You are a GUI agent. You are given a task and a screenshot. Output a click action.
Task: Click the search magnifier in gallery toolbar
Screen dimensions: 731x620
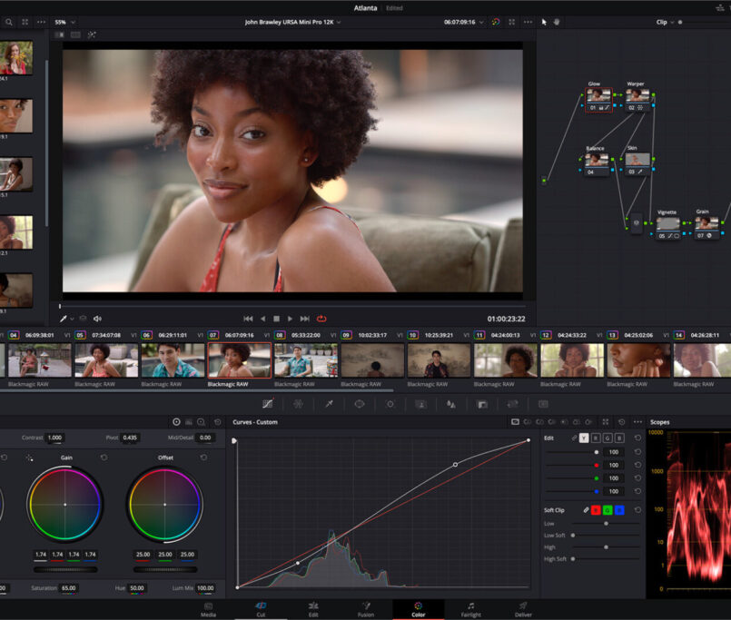[x=9, y=22]
